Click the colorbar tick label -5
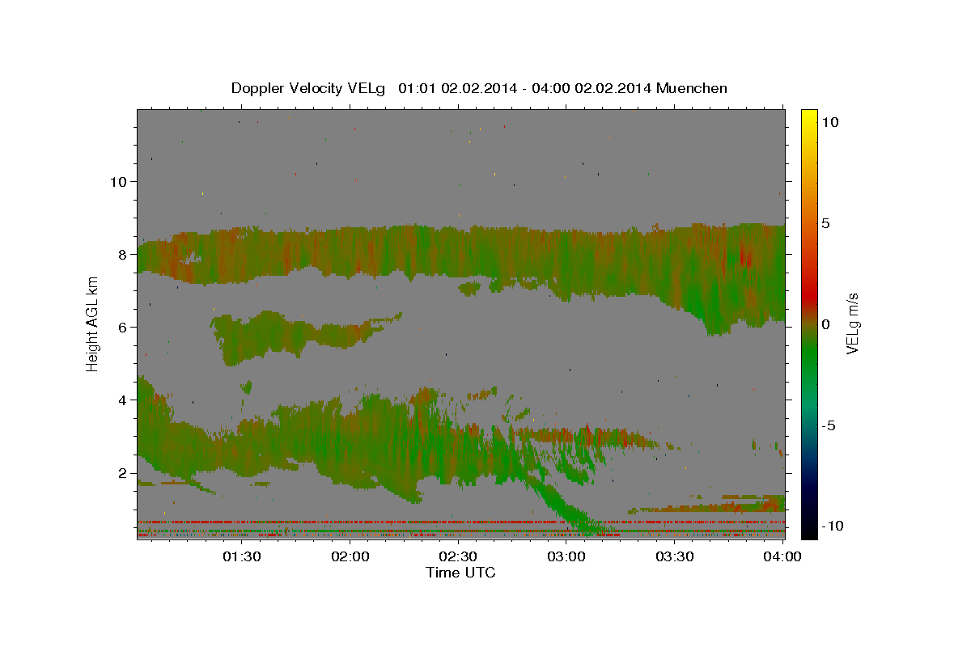This screenshot has height=647, width=971. coord(828,425)
